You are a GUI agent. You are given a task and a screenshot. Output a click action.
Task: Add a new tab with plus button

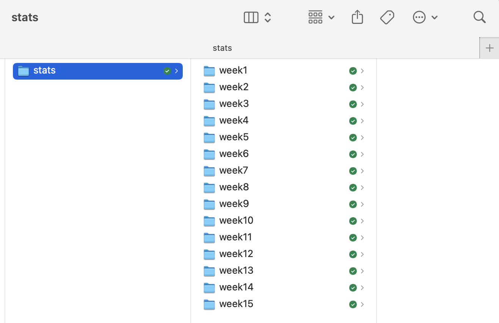[489, 48]
